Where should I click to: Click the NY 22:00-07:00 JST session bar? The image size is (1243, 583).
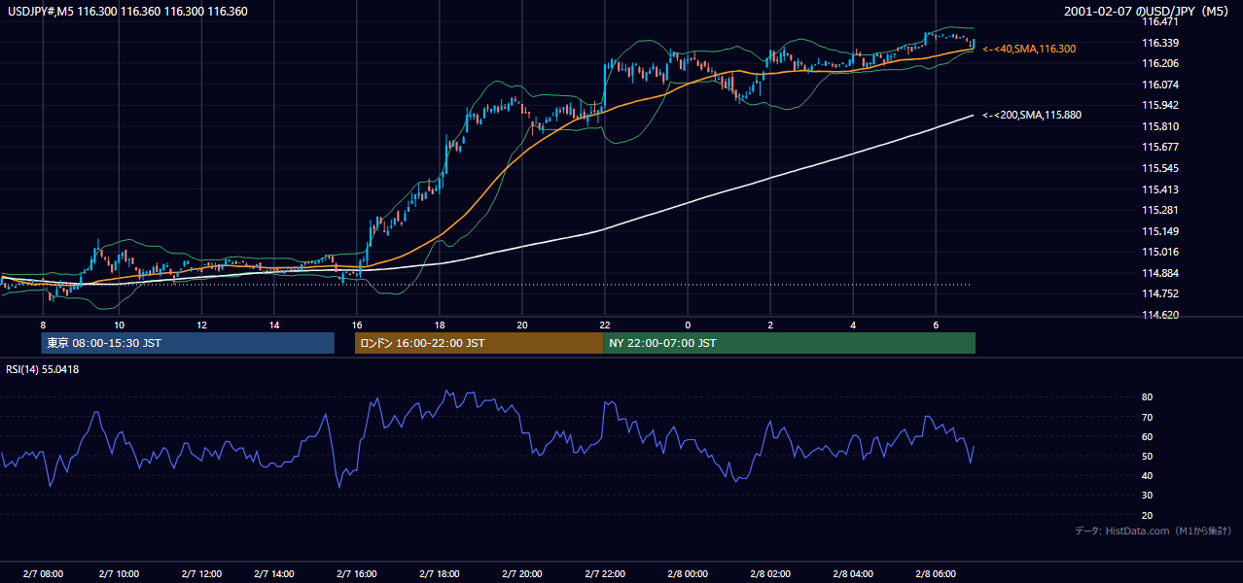coord(789,343)
